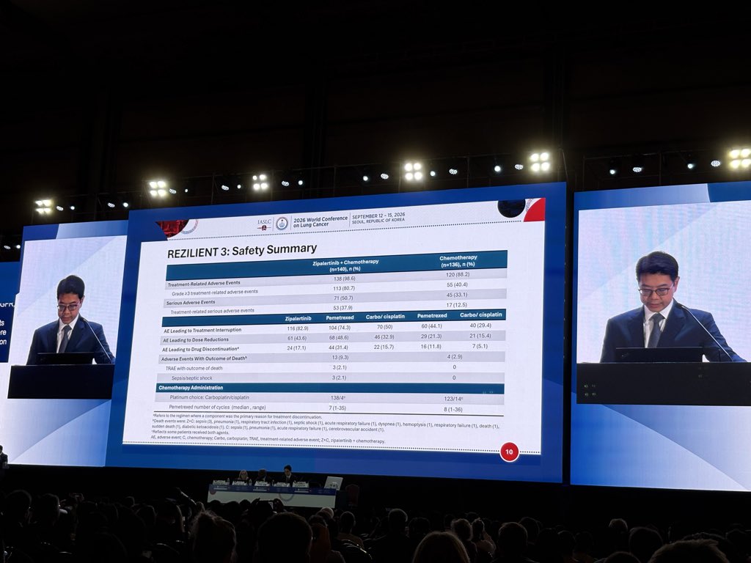Select the 'Sepsis/septic shock' row label
The image size is (751, 563).
191,378
